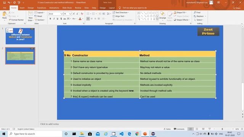Expand the Section dropdown
This screenshot has width=244, height=137.
tap(40, 20)
